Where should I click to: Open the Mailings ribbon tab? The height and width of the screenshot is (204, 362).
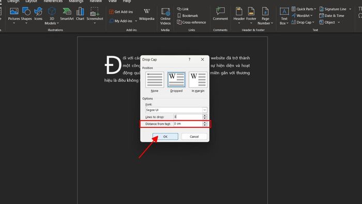(x=76, y=1)
